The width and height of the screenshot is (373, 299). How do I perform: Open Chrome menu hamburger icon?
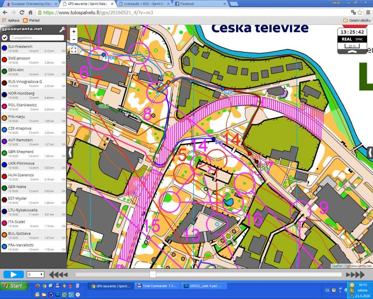368,12
